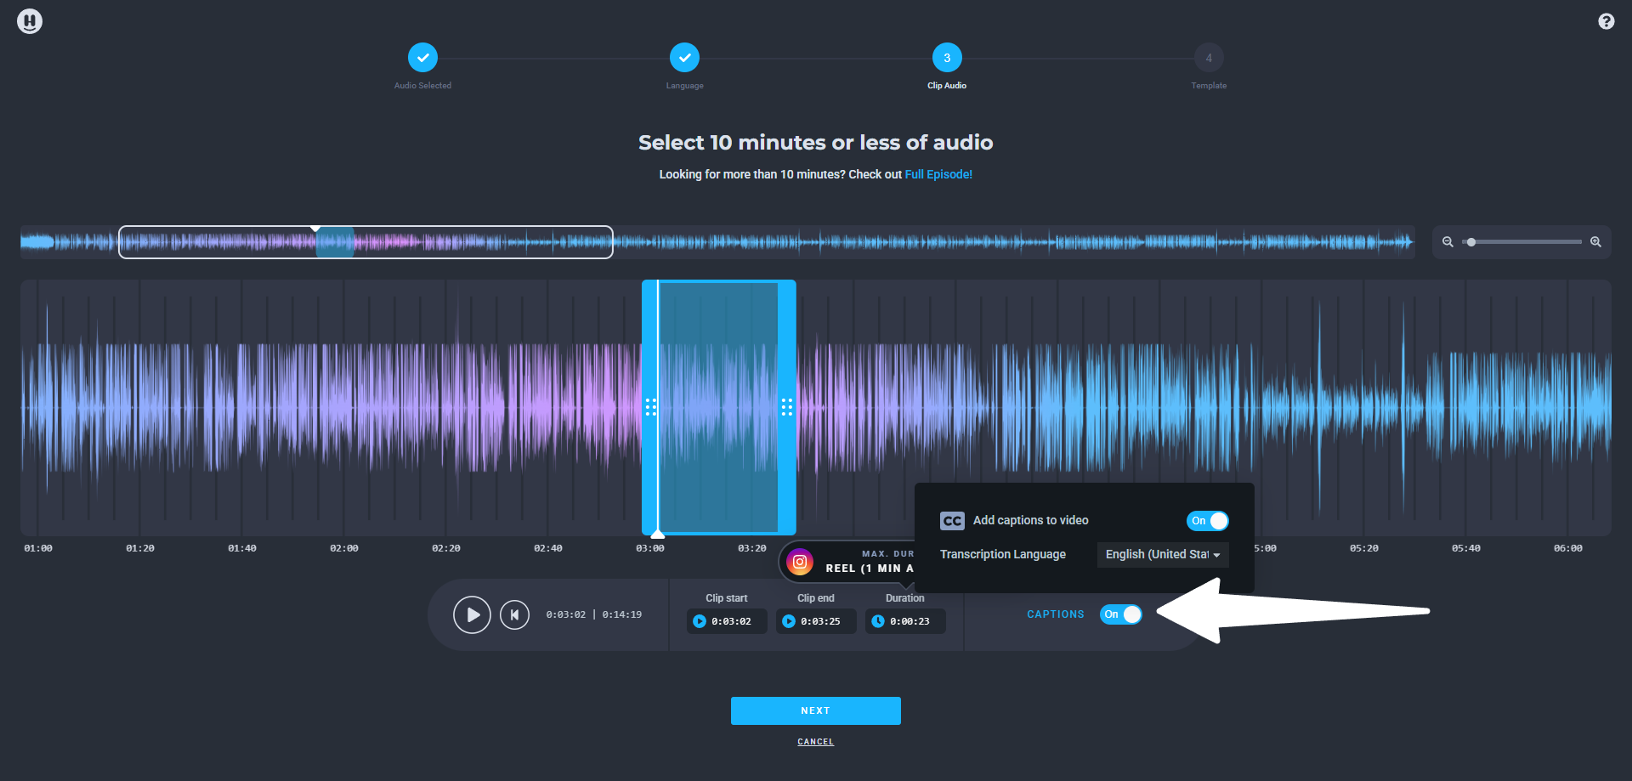Click the NEXT button
The height and width of the screenshot is (781, 1632).
(x=816, y=710)
